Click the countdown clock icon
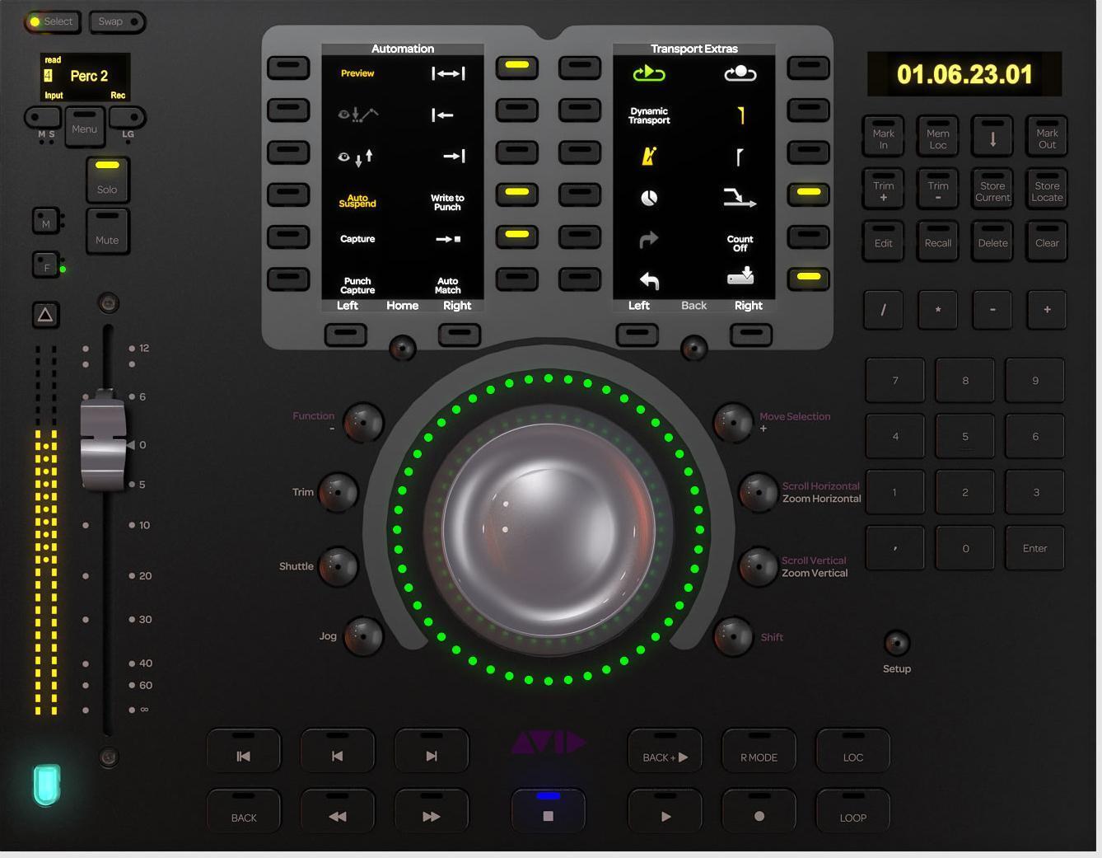The width and height of the screenshot is (1102, 858). [x=649, y=199]
